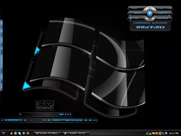The height and width of the screenshot is (136, 181).
Task: Open the yellow smiley messenger icon
Action: 15,133
